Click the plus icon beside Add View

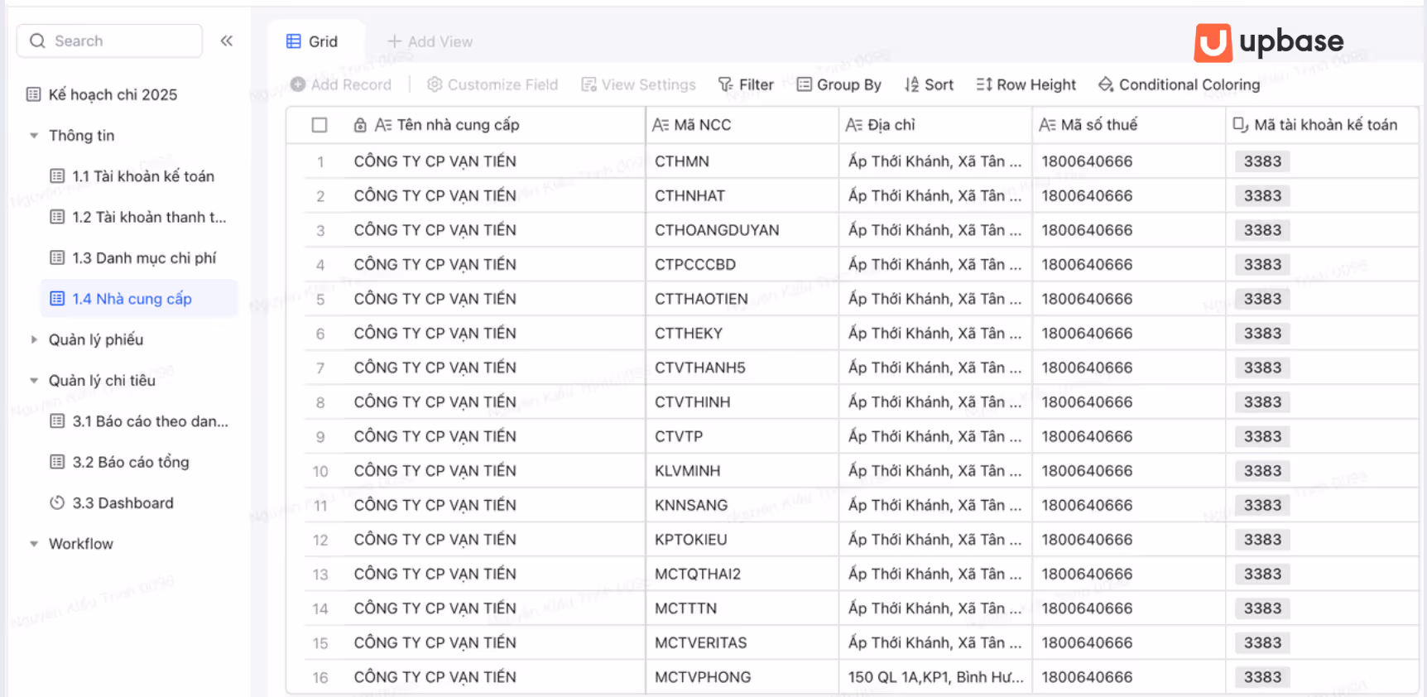pyautogui.click(x=395, y=41)
